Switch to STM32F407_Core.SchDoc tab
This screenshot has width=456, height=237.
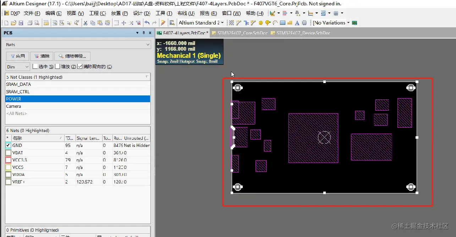click(x=240, y=33)
